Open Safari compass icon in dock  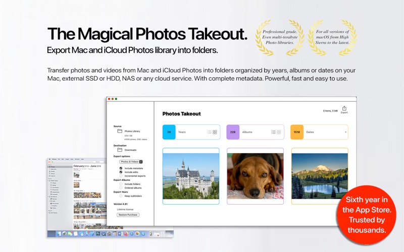(x=132, y=233)
